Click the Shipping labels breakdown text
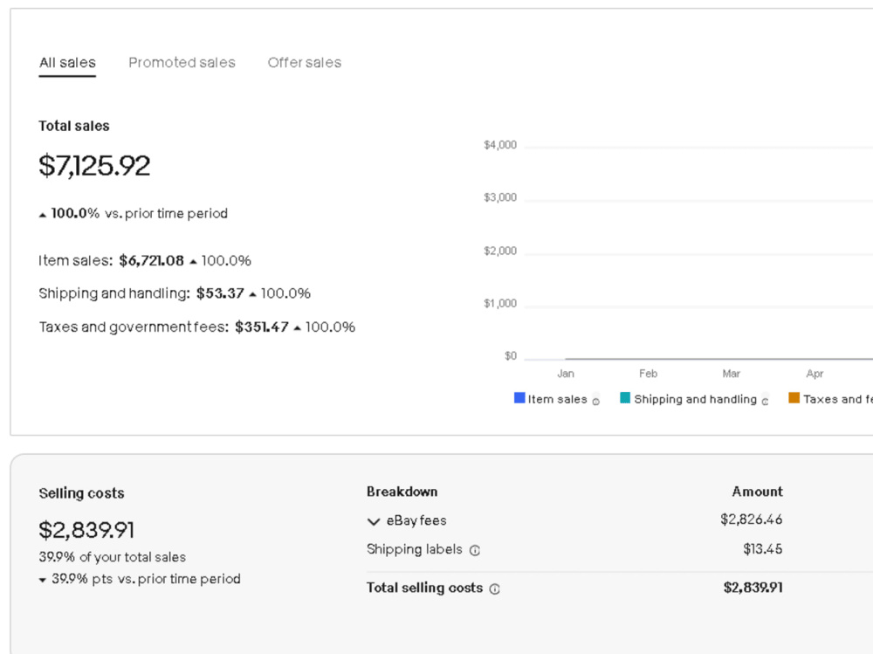873x654 pixels. click(414, 549)
